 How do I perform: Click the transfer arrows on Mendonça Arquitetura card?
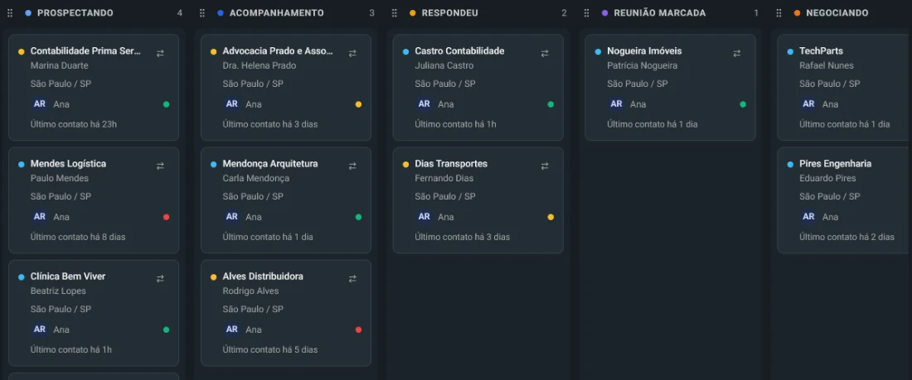352,166
